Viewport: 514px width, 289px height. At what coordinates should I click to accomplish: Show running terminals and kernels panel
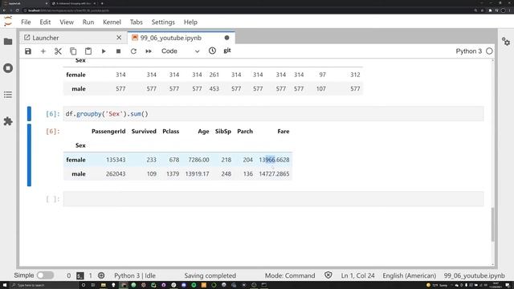(8, 68)
